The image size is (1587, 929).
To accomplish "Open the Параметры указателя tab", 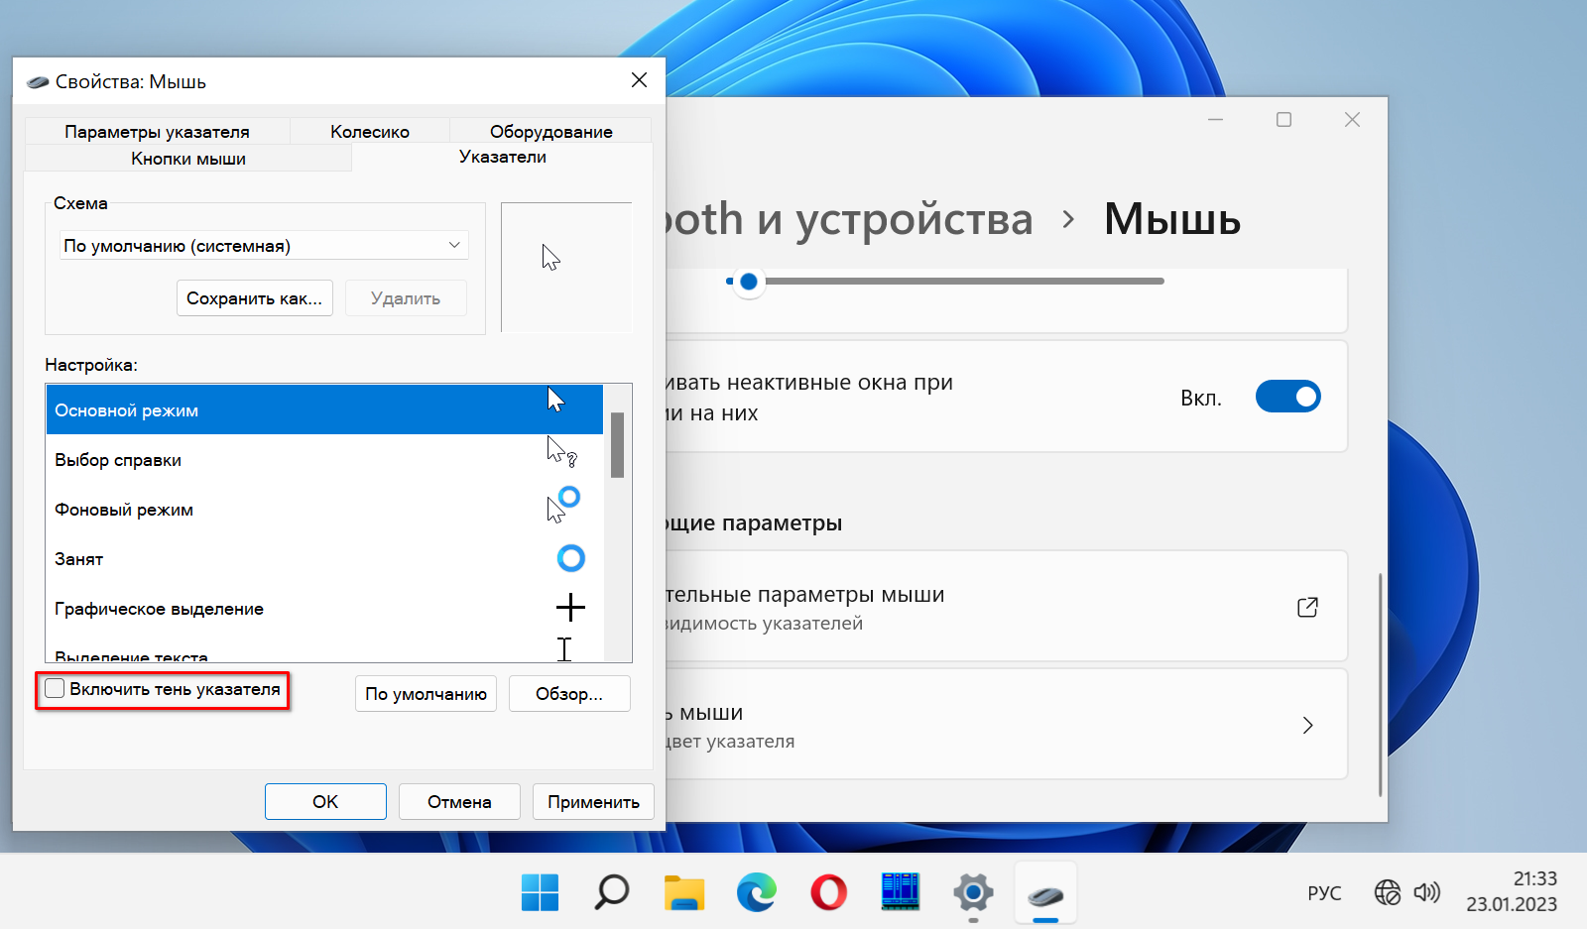I will [157, 130].
